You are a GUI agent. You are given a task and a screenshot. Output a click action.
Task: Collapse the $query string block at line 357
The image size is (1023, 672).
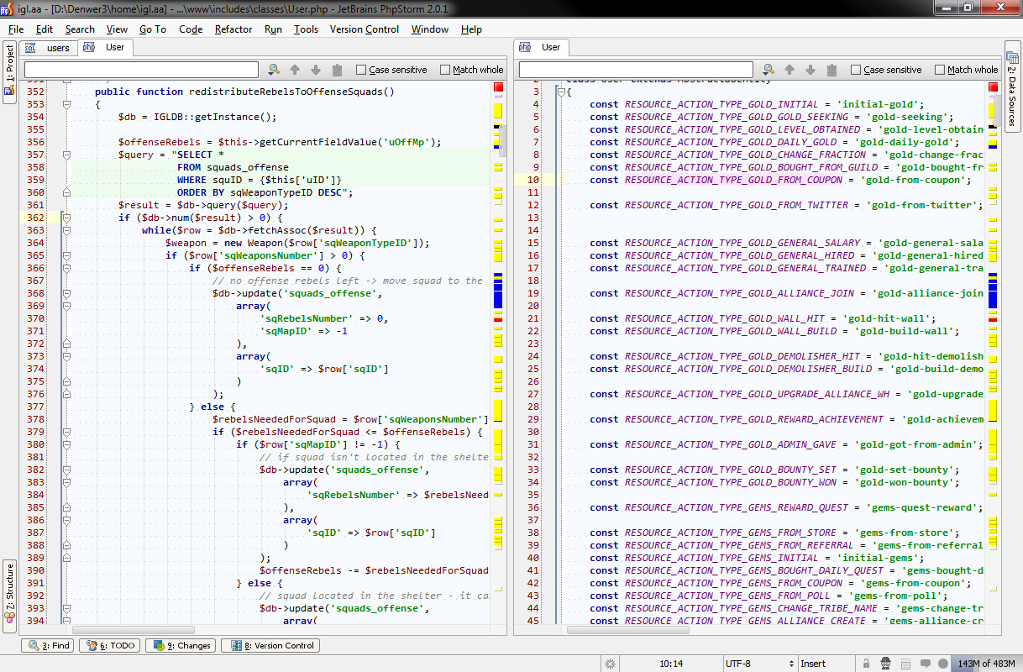point(66,155)
